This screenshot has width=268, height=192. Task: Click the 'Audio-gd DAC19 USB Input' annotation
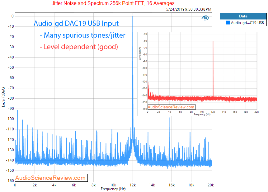click(76, 23)
